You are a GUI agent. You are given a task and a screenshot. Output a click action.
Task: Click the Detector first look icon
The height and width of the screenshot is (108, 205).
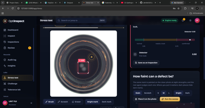tap(135, 54)
